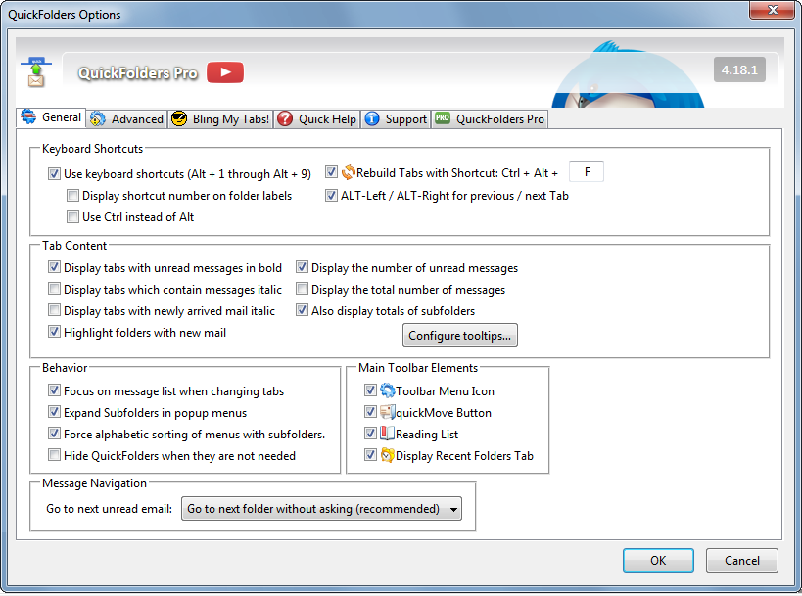Check Display tabs with newly arrived mail italic
This screenshot has height=596, width=802.
point(54,310)
